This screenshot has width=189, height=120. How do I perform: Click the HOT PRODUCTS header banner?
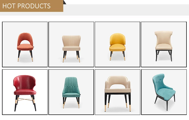[x=31, y=6]
